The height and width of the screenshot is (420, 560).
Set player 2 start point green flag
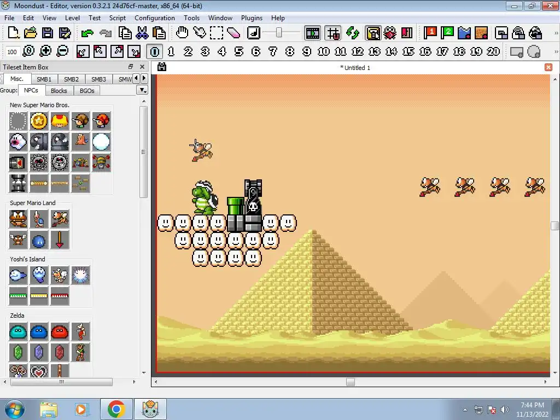point(447,33)
